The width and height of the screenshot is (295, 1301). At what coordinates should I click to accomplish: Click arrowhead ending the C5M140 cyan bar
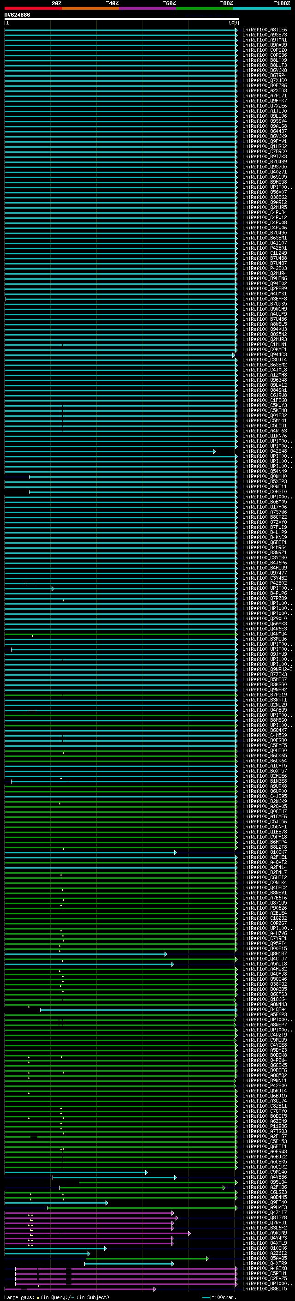tap(146, 1172)
